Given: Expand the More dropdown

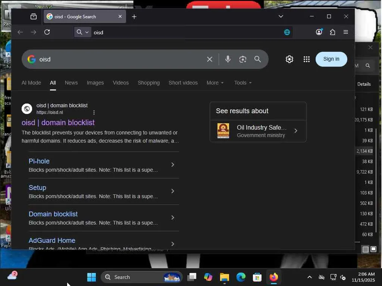Looking at the screenshot, I should pyautogui.click(x=215, y=83).
